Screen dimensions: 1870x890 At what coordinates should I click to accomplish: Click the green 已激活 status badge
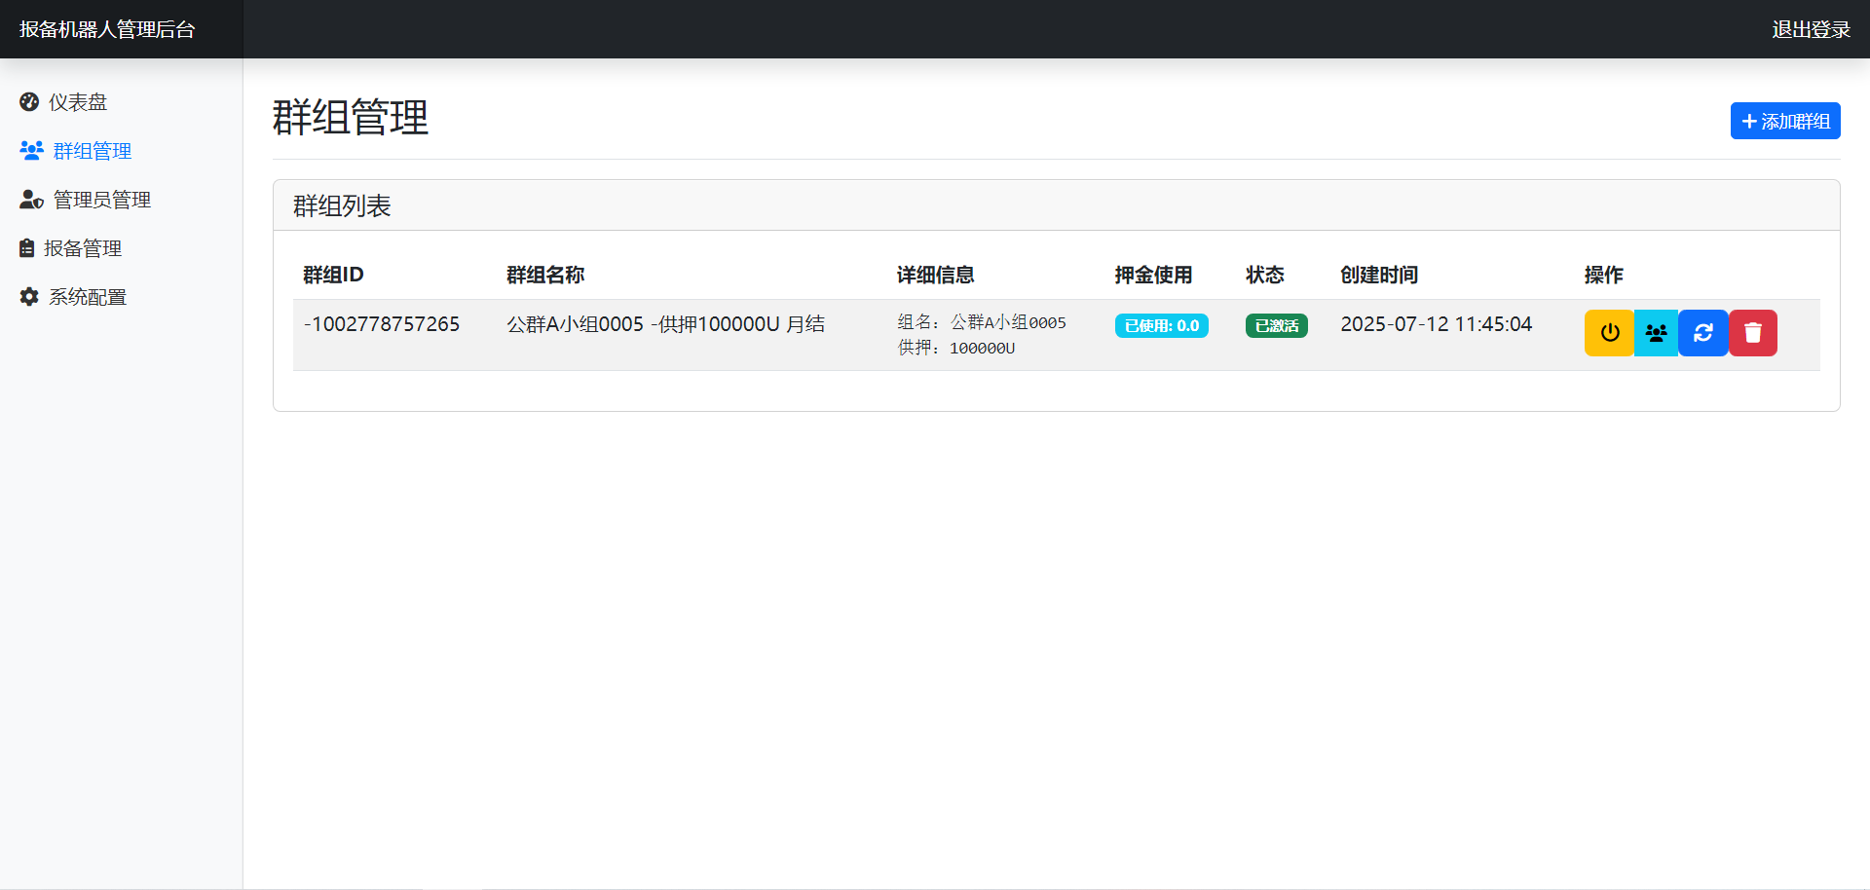(x=1276, y=326)
